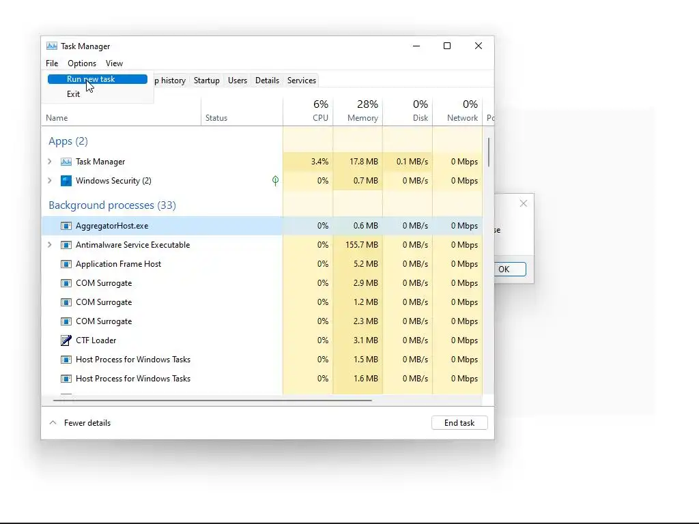Click OK in the background dialog

pyautogui.click(x=509, y=269)
